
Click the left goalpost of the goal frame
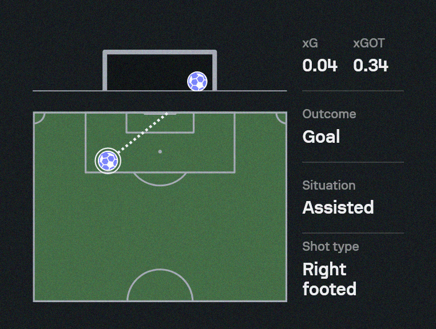[x=105, y=71]
